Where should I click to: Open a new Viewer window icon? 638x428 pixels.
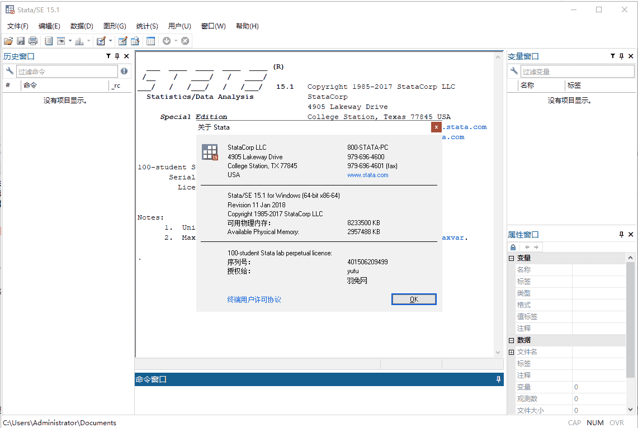click(x=62, y=40)
